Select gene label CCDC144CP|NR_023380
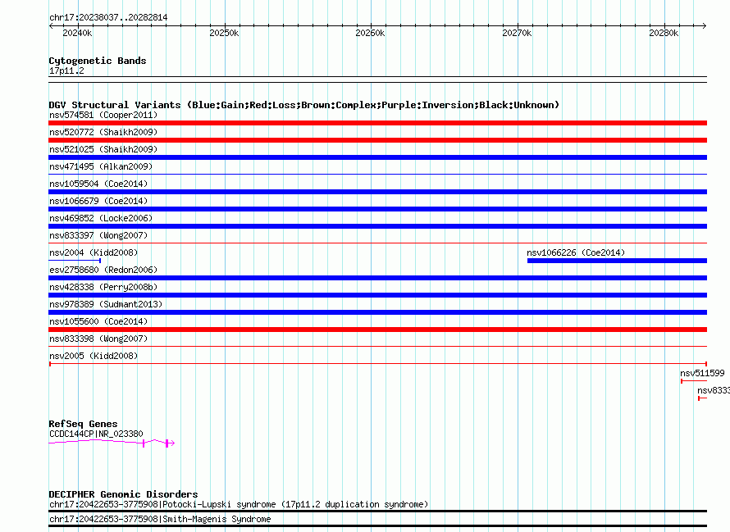The height and width of the screenshot is (532, 730). tap(96, 434)
